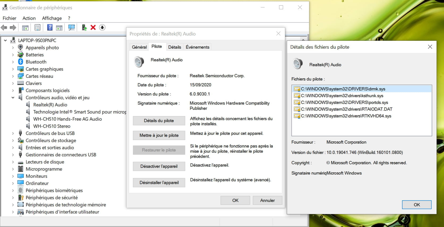Click Désactiver l'appareil button
The image size is (444, 227).
[159, 166]
